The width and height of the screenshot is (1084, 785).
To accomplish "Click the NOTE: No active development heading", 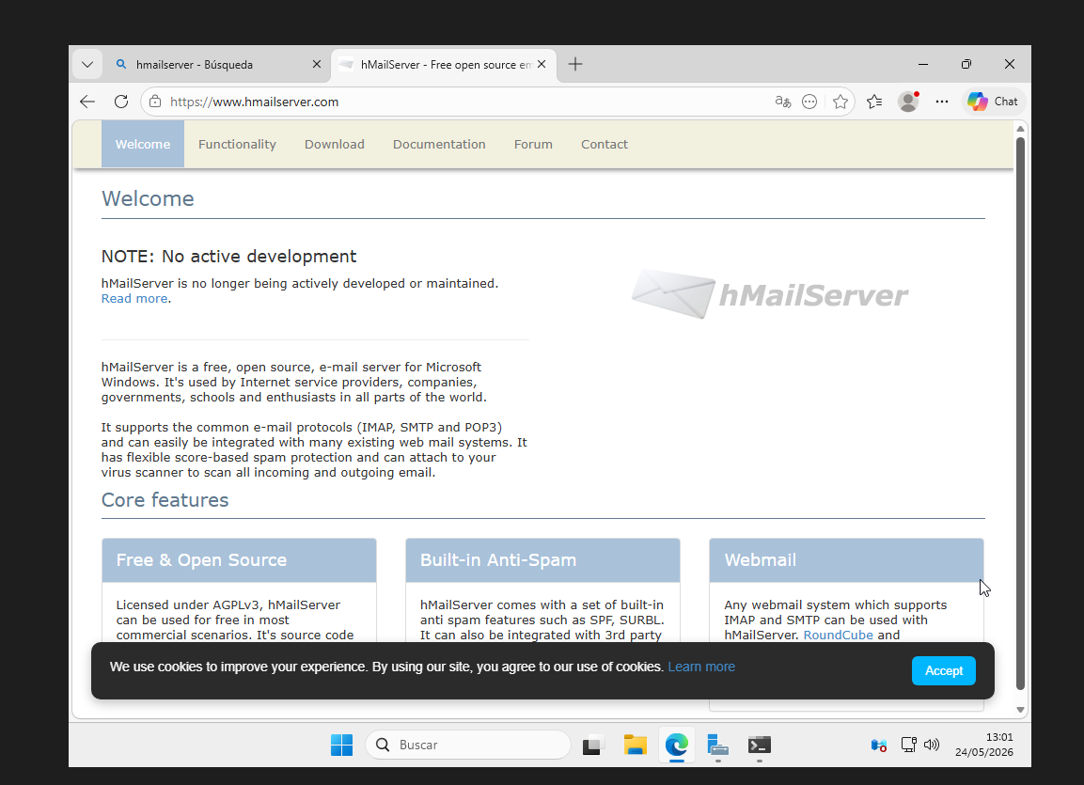I will coord(228,257).
